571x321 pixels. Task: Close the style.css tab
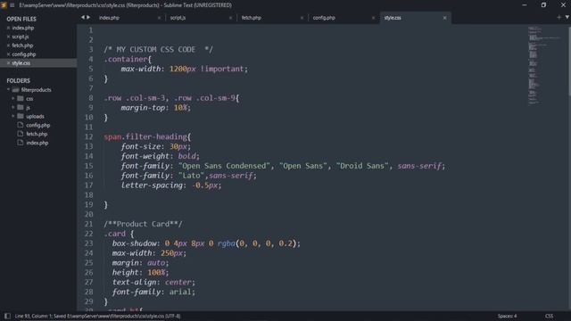[x=444, y=18]
